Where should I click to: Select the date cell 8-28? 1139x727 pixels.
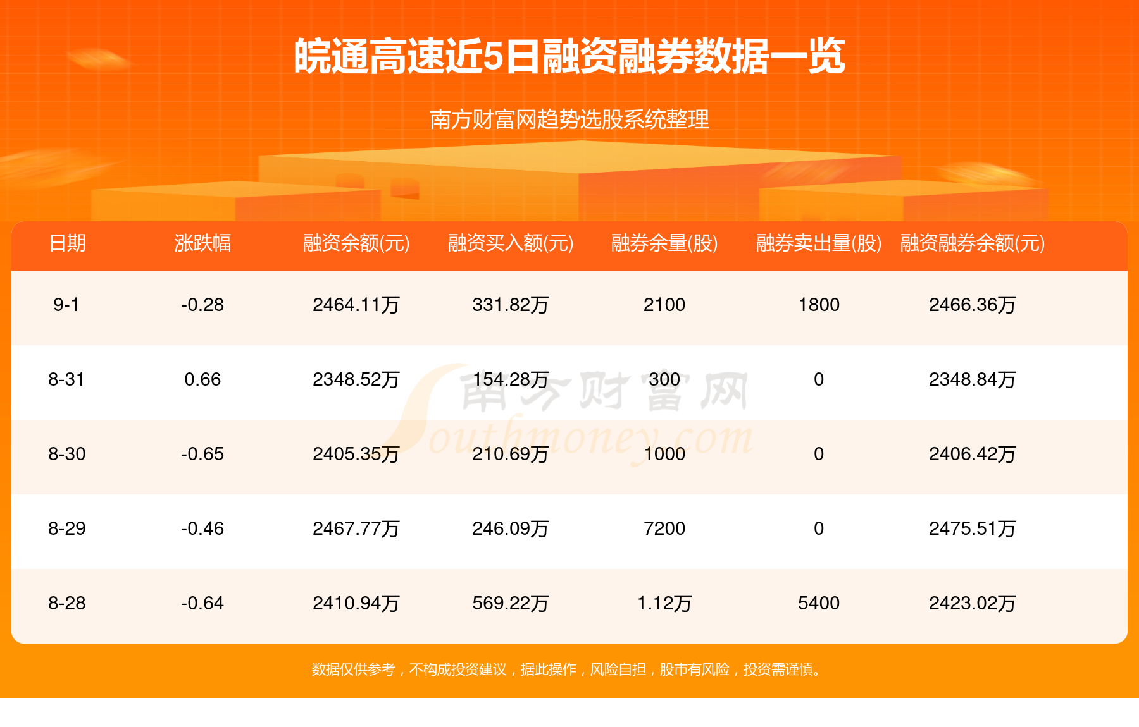click(x=66, y=603)
